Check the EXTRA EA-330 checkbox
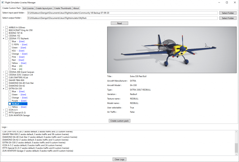This screenshot has width=239, height=162. click(x=7, y=88)
